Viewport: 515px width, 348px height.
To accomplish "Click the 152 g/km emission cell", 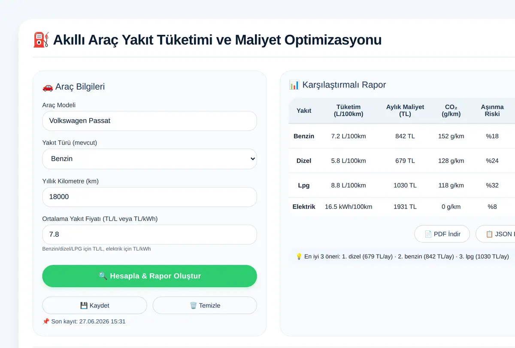I will [x=451, y=136].
